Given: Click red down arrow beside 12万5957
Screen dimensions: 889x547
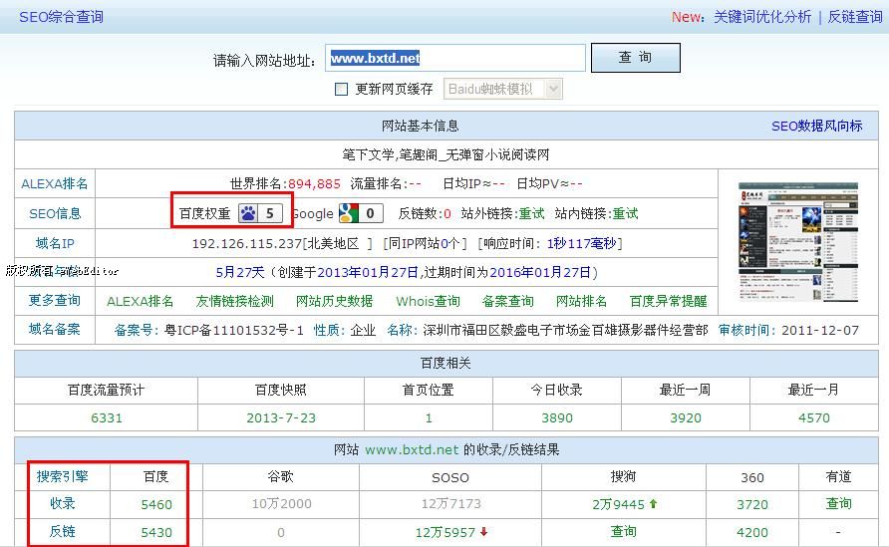Looking at the screenshot, I should click(483, 532).
